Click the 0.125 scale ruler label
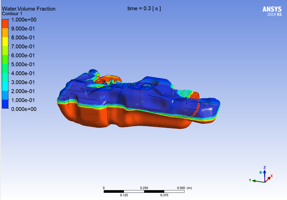 (124, 195)
